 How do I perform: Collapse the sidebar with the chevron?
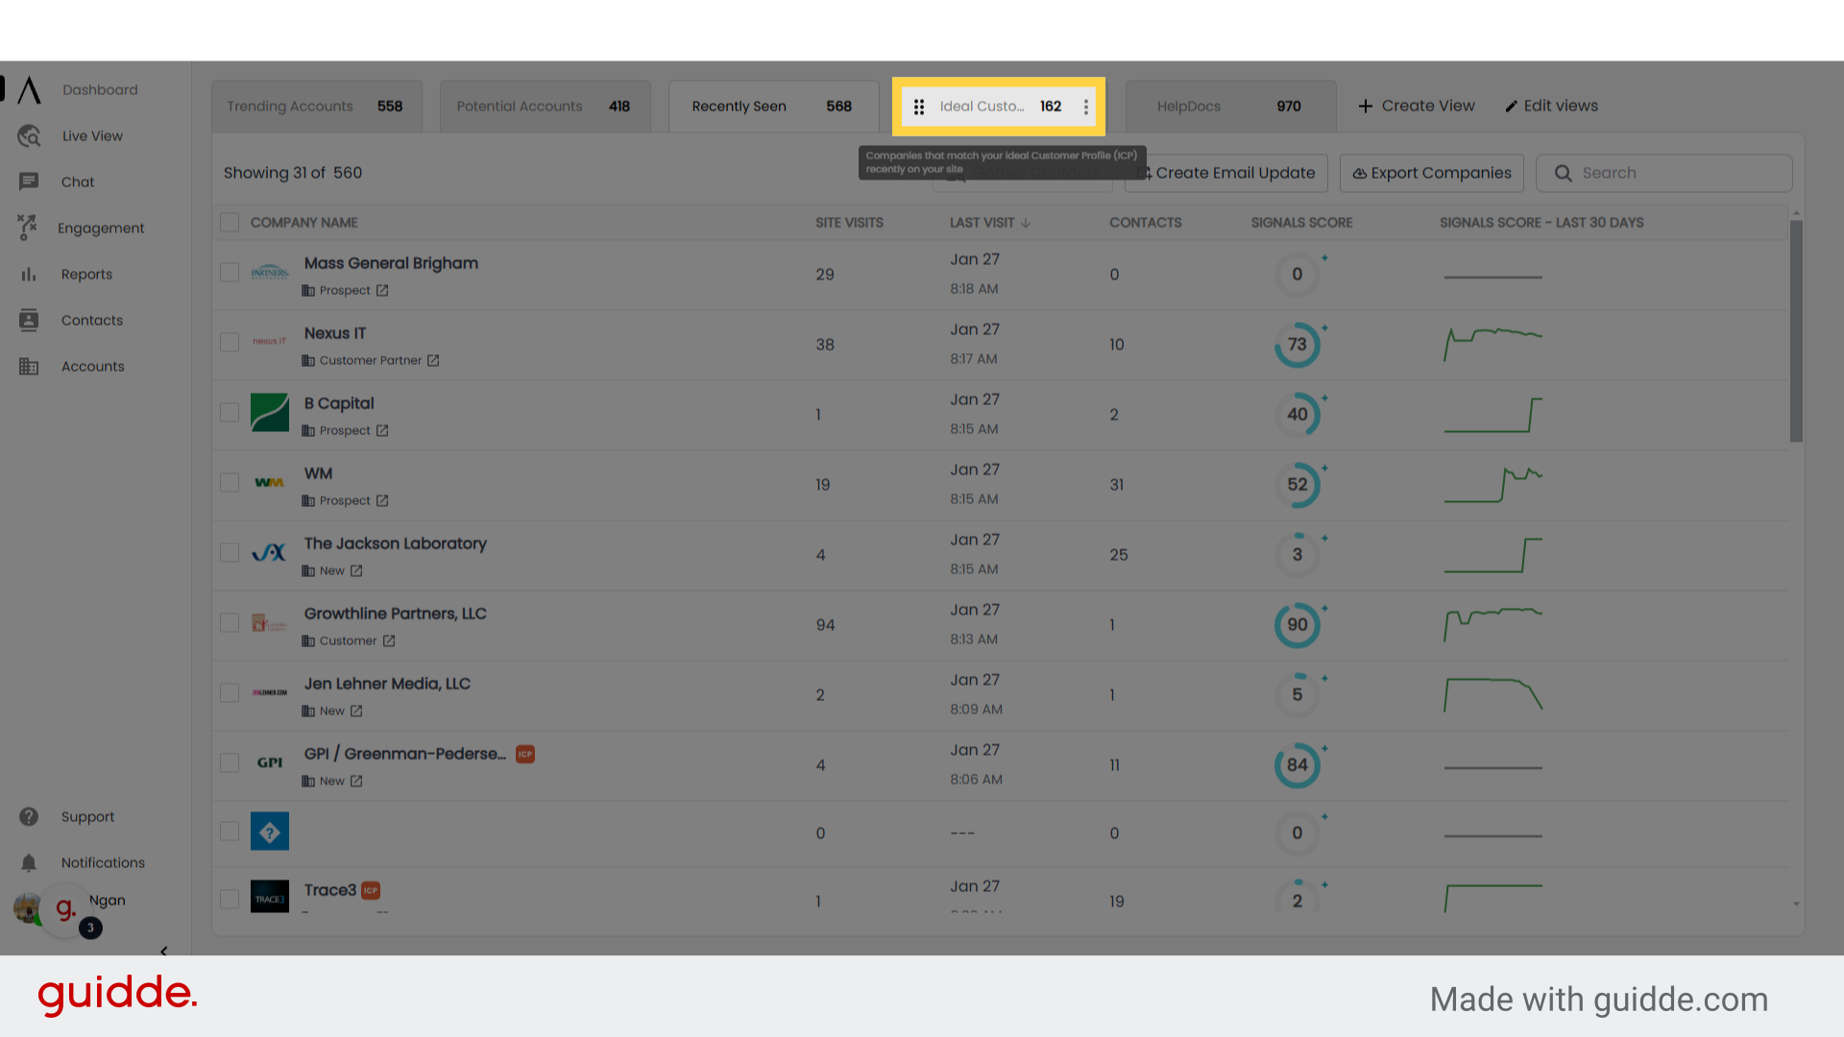click(x=164, y=951)
